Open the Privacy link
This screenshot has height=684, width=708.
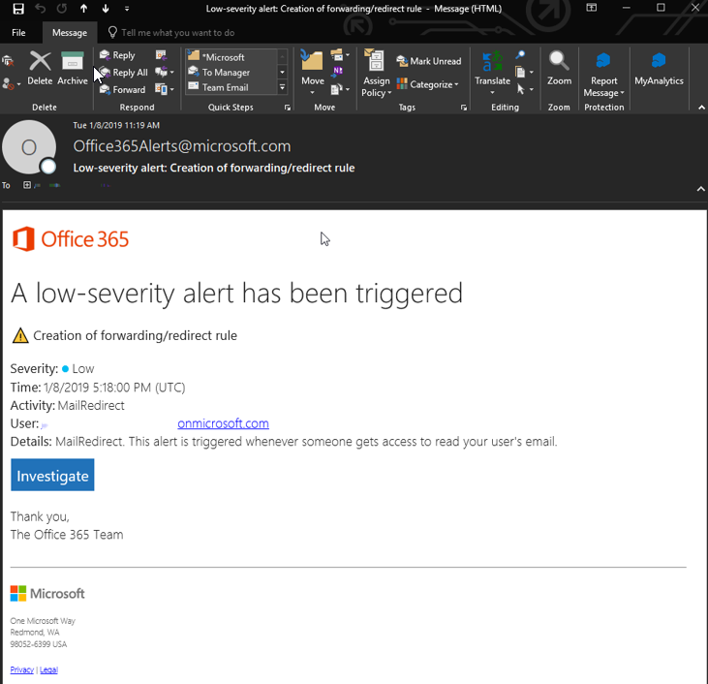click(21, 669)
